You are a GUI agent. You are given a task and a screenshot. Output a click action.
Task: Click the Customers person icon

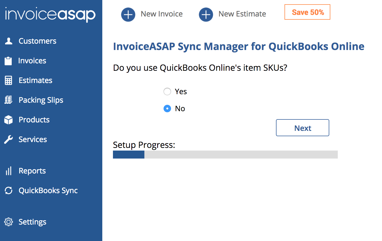[9, 41]
